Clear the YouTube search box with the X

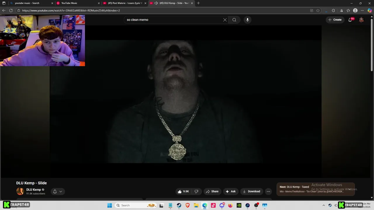(x=225, y=20)
